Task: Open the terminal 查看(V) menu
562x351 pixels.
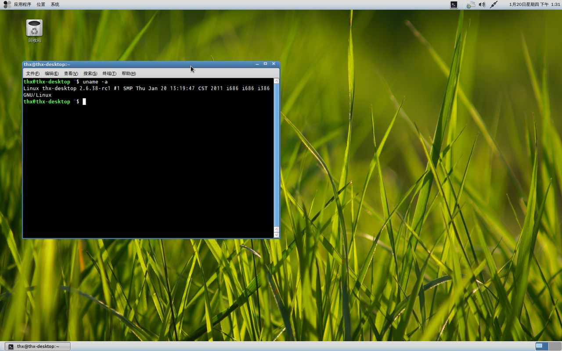Action: click(71, 73)
